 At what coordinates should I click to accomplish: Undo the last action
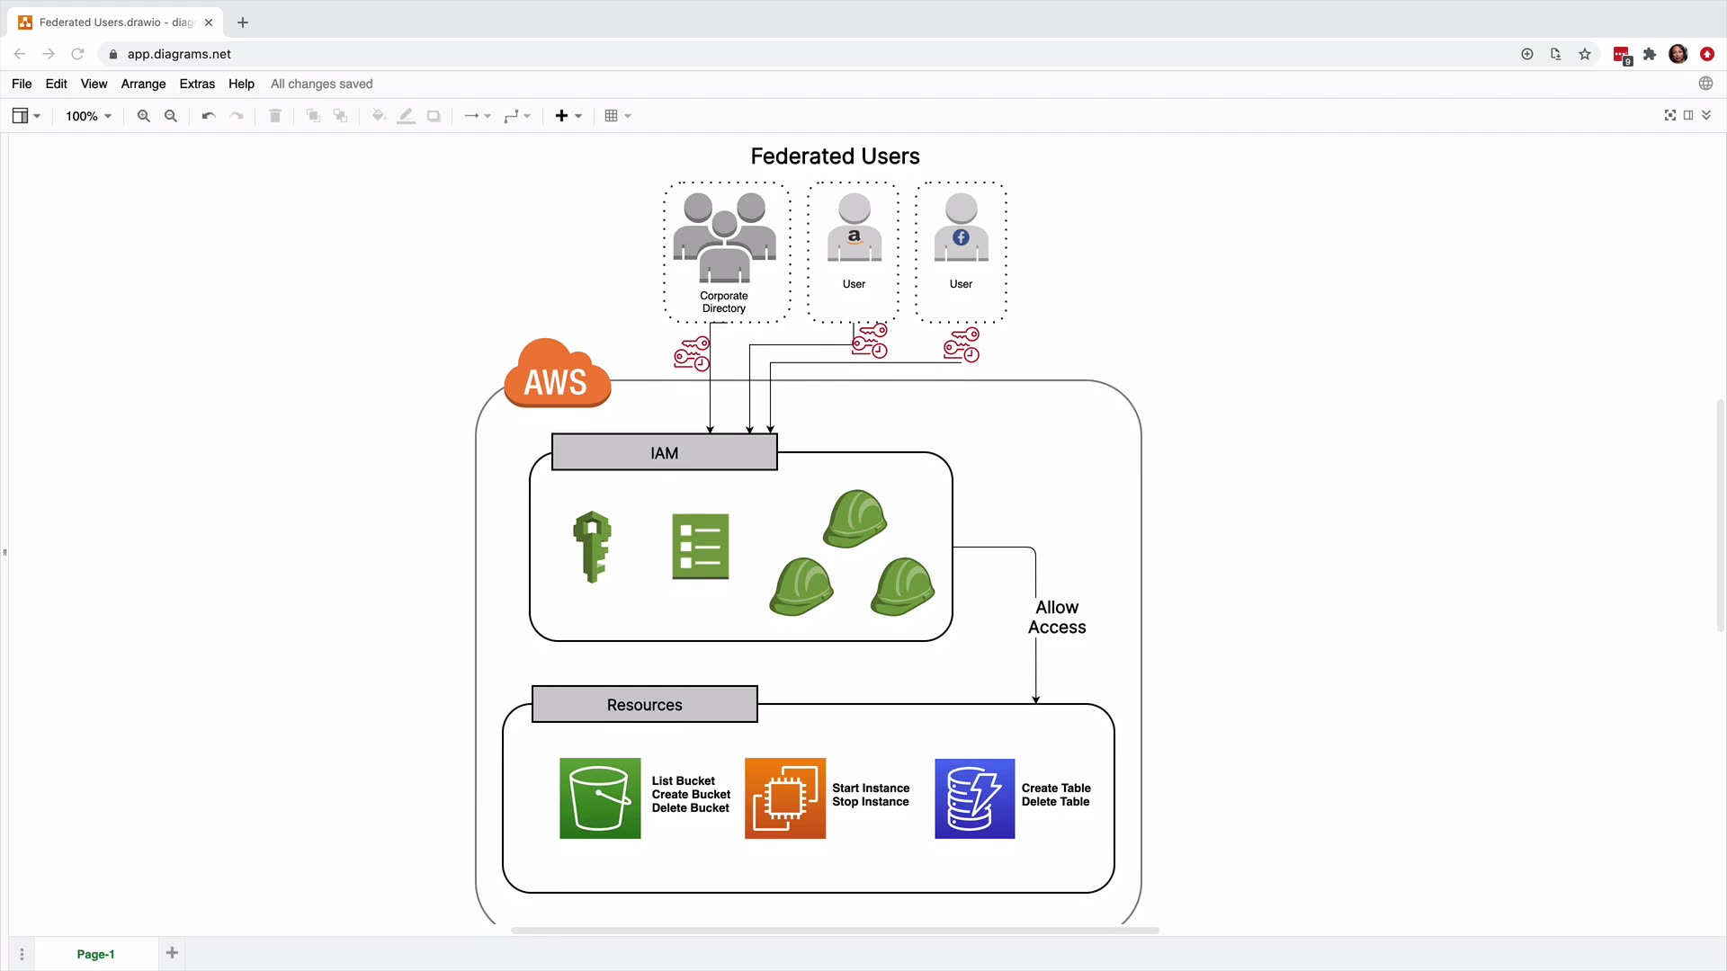[x=209, y=116]
